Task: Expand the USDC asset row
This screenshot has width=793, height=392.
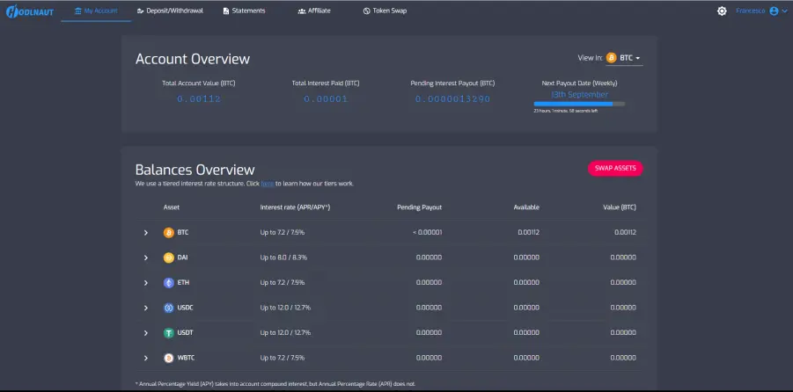Action: click(x=145, y=308)
